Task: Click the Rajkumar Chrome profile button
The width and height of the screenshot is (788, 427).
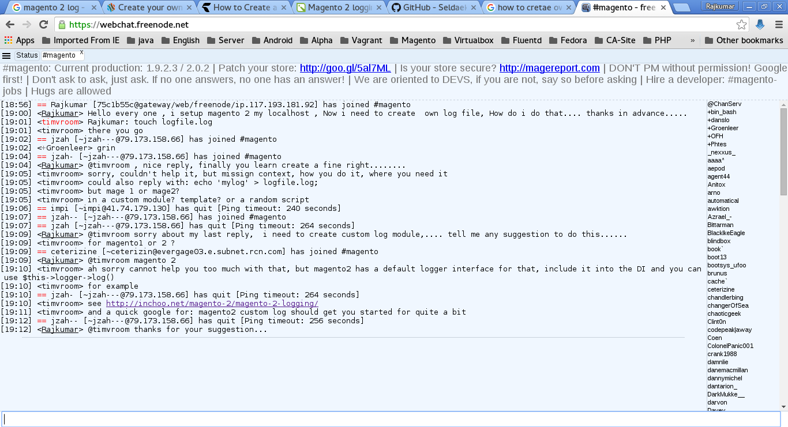Action: tap(721, 6)
